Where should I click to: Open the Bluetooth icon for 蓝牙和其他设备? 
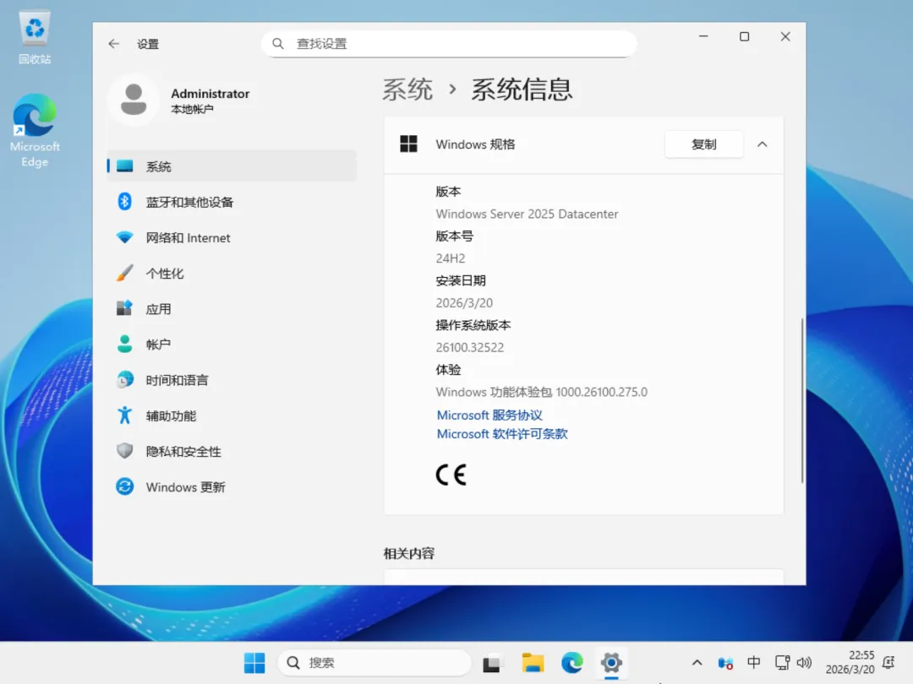(x=124, y=202)
